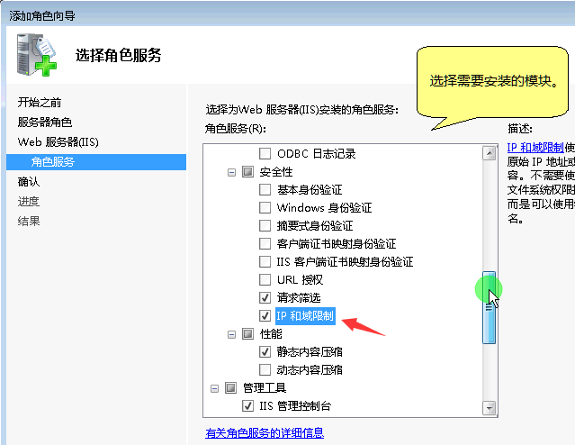Disable 静态内容压缩 checkbox
The height and width of the screenshot is (445, 575).
(x=265, y=352)
